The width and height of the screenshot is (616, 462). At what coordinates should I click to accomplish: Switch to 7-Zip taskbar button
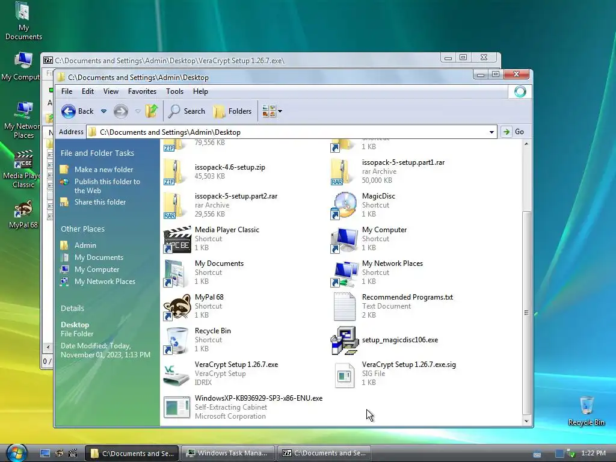click(324, 453)
